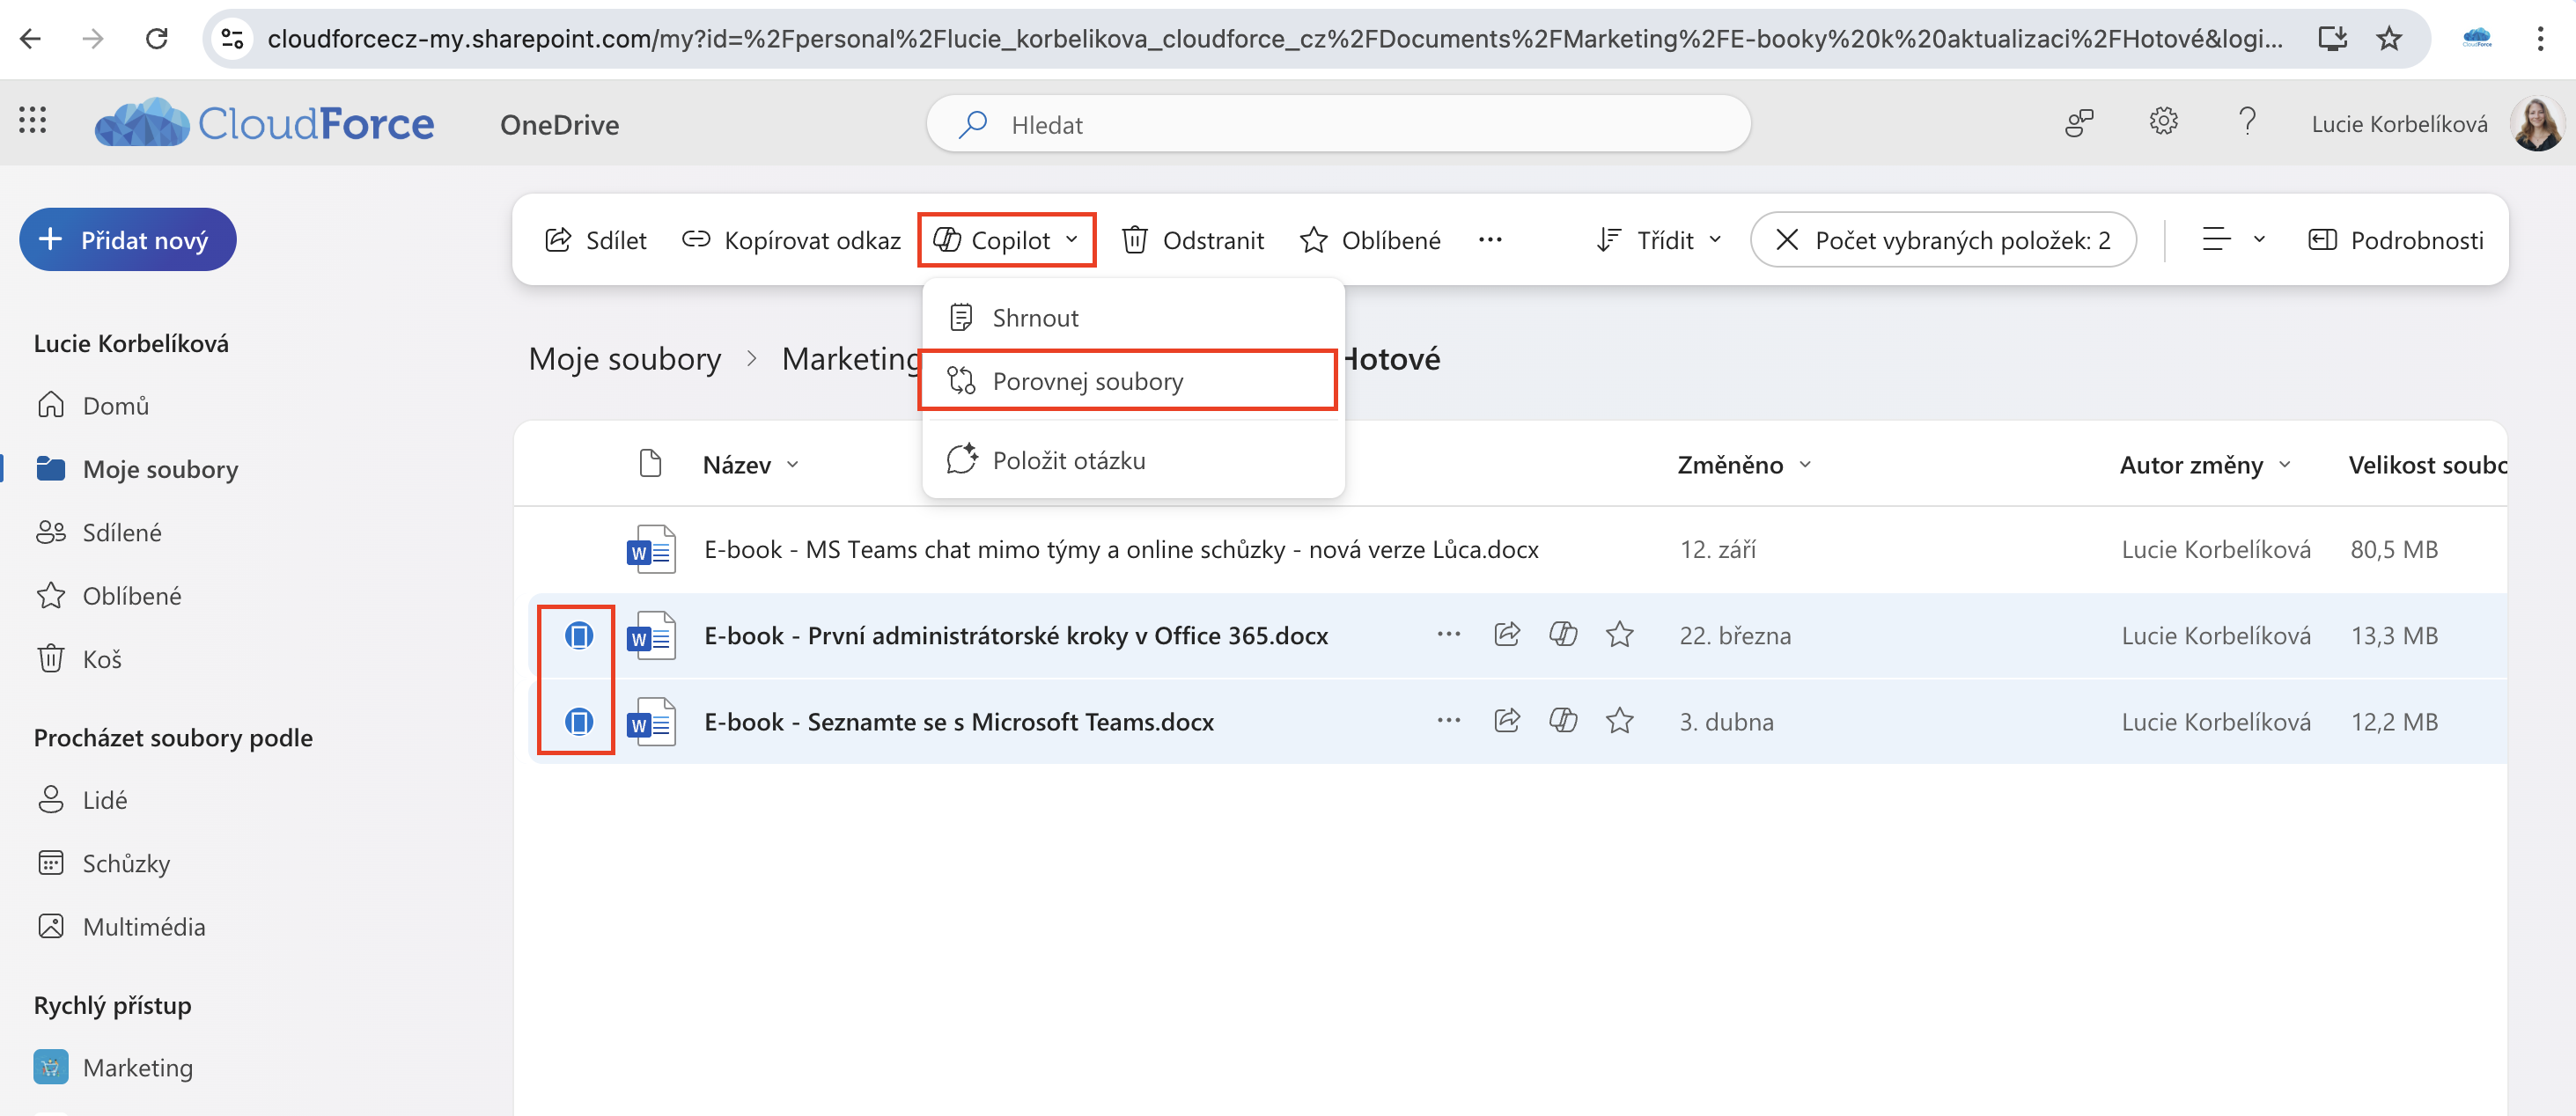Image resolution: width=2576 pixels, height=1116 pixels.
Task: Open Koš recycle bin in sidebar
Action: (x=79, y=659)
